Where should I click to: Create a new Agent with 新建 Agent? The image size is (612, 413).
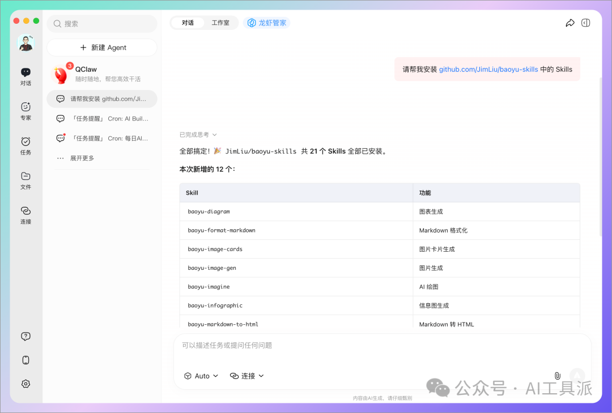coord(102,48)
